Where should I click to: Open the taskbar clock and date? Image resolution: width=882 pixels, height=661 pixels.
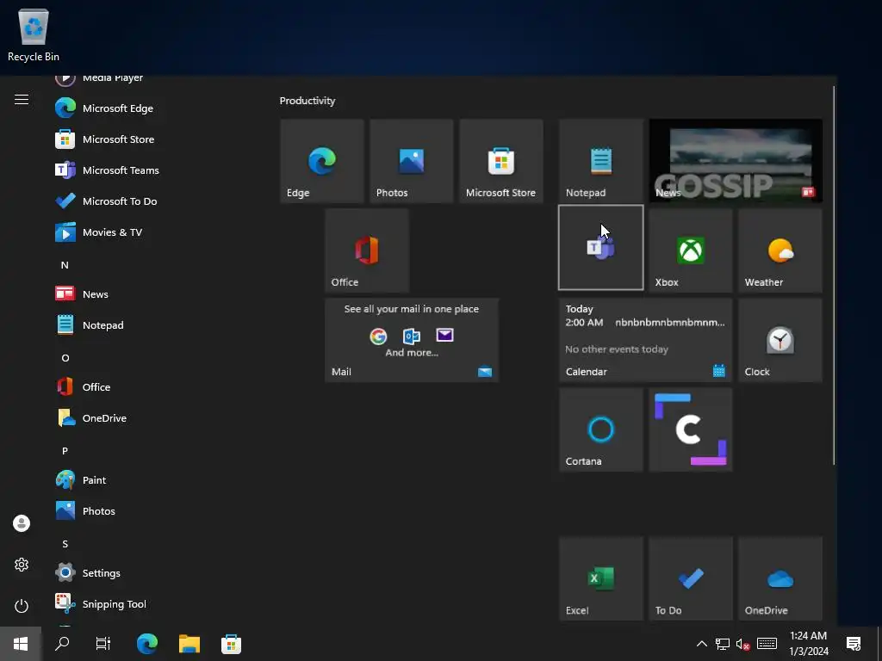808,644
